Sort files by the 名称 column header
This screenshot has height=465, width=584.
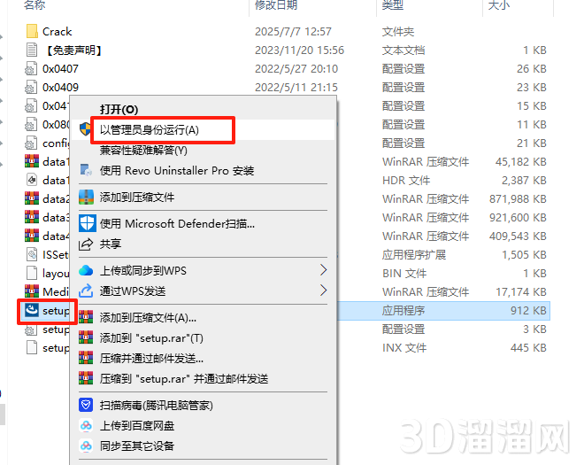click(x=35, y=5)
